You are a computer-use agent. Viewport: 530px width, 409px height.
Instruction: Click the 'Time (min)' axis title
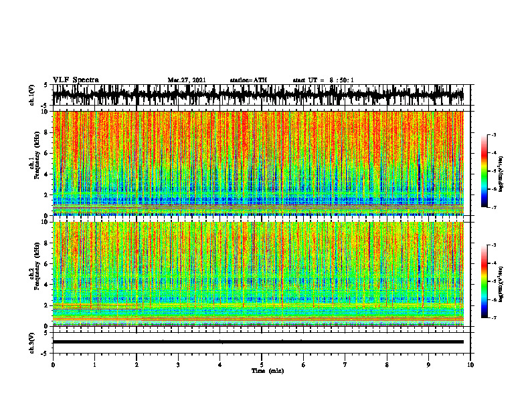coord(268,371)
